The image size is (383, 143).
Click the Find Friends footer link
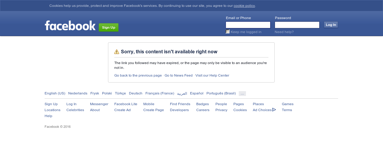180,104
